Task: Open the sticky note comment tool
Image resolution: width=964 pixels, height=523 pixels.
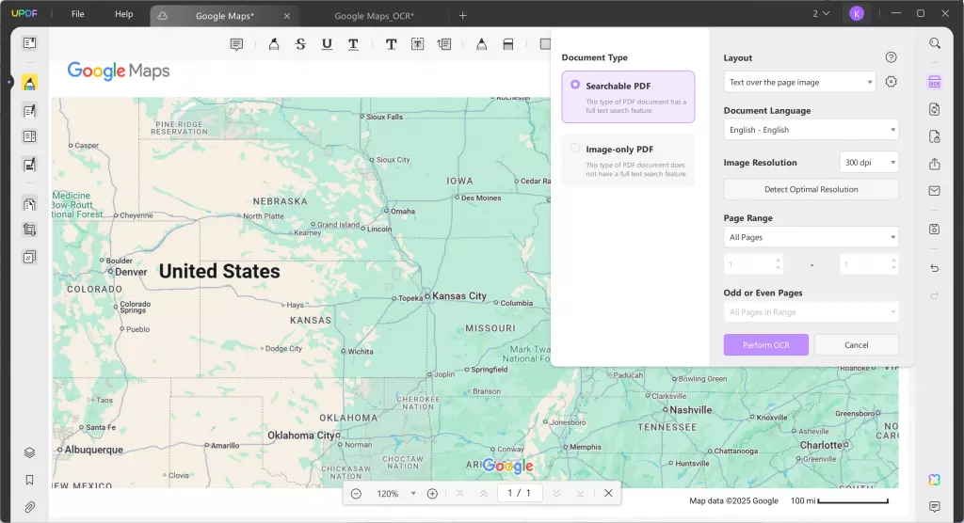Action: [x=236, y=44]
